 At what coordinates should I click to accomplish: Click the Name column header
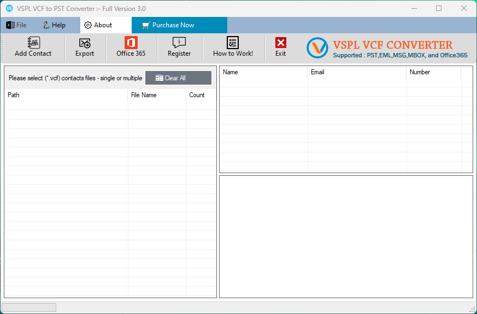point(263,72)
